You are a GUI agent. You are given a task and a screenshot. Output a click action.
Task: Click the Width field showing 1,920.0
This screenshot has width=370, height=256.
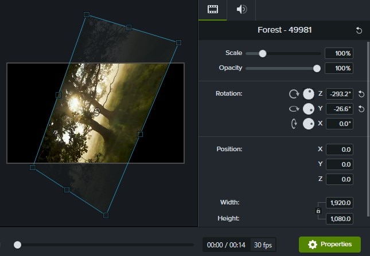[340, 203]
